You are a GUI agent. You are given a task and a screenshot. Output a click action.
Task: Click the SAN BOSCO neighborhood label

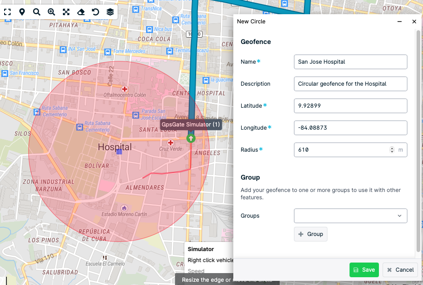74,73
